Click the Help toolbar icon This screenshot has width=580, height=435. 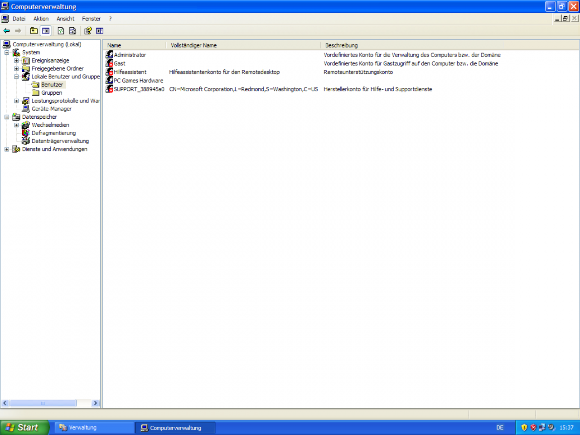coord(88,31)
